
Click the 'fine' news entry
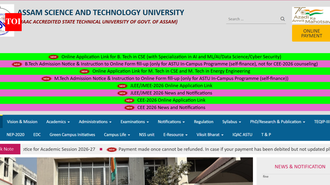[x=266, y=177]
